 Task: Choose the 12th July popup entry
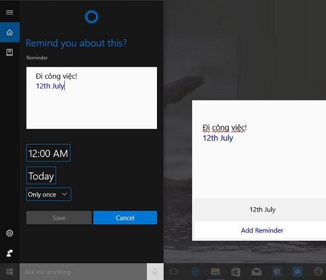click(x=262, y=210)
